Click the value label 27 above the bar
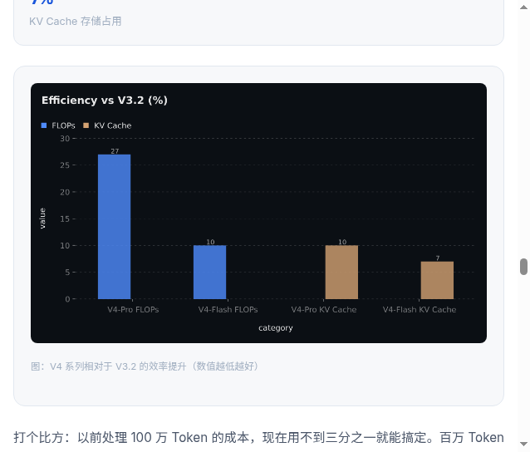This screenshot has height=452, width=530. pyautogui.click(x=115, y=151)
